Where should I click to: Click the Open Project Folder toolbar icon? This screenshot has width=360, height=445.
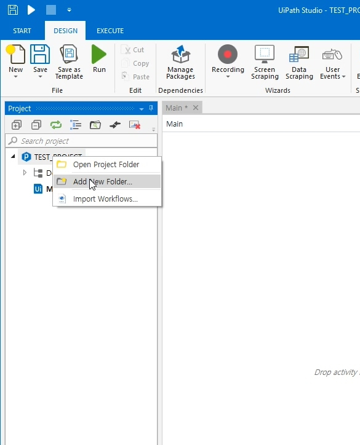tap(95, 125)
